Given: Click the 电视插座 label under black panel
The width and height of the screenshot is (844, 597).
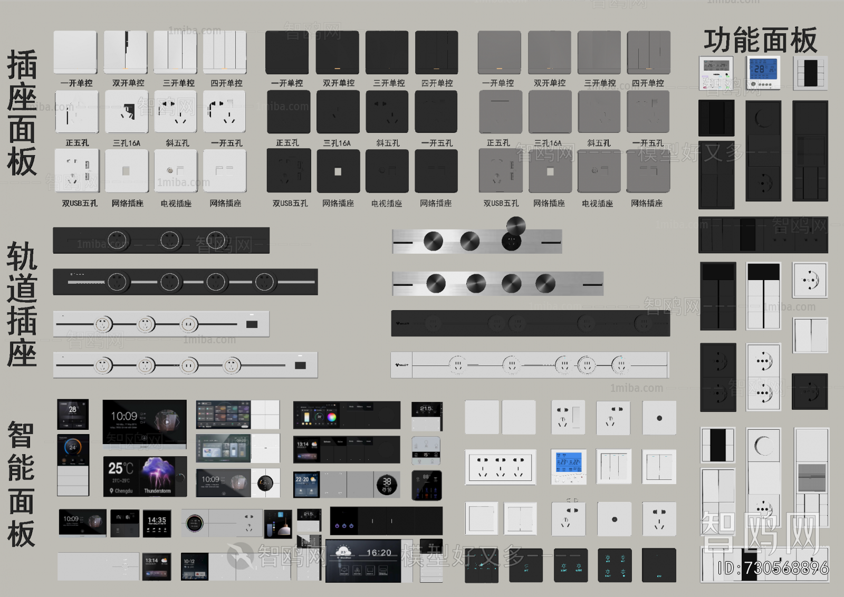Looking at the screenshot, I should pyautogui.click(x=387, y=204).
